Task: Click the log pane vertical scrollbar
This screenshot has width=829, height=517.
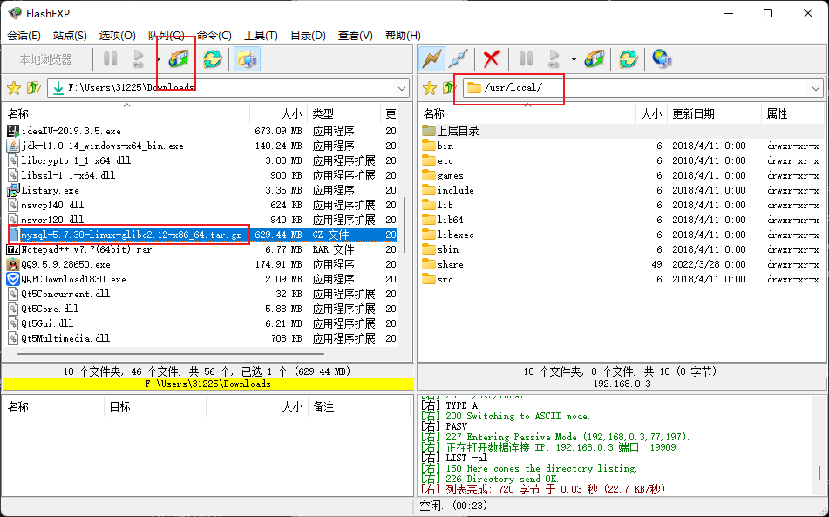Action: tap(819, 473)
